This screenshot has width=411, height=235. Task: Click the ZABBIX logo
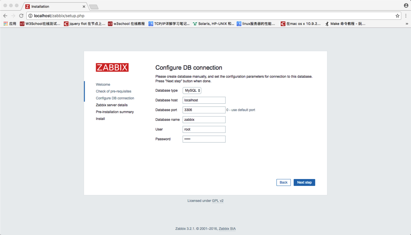(112, 67)
